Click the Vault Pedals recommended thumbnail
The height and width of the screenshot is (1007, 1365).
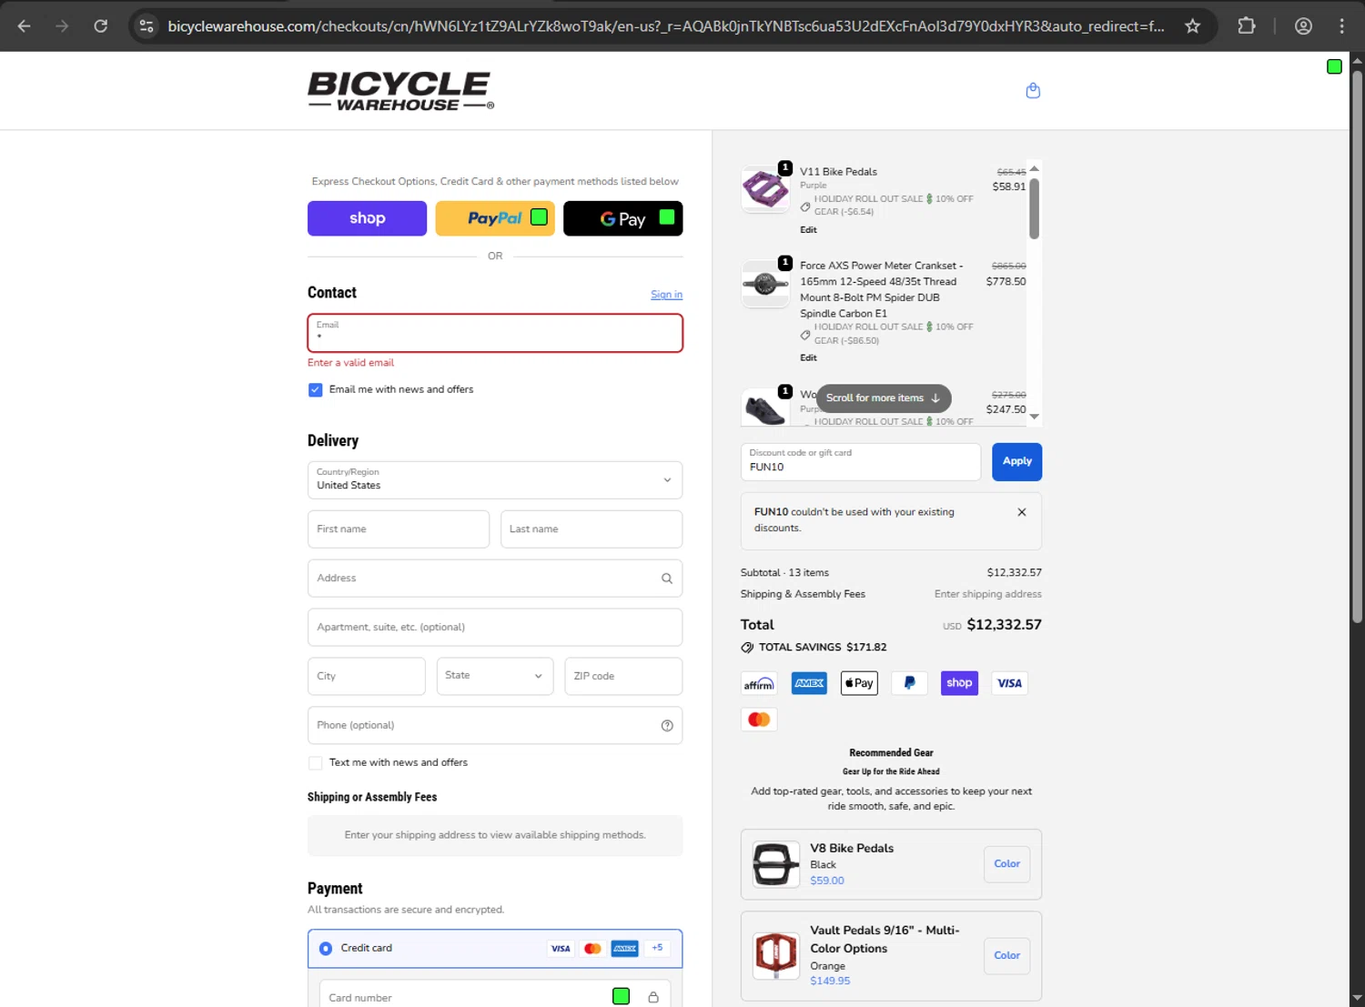[x=775, y=955]
